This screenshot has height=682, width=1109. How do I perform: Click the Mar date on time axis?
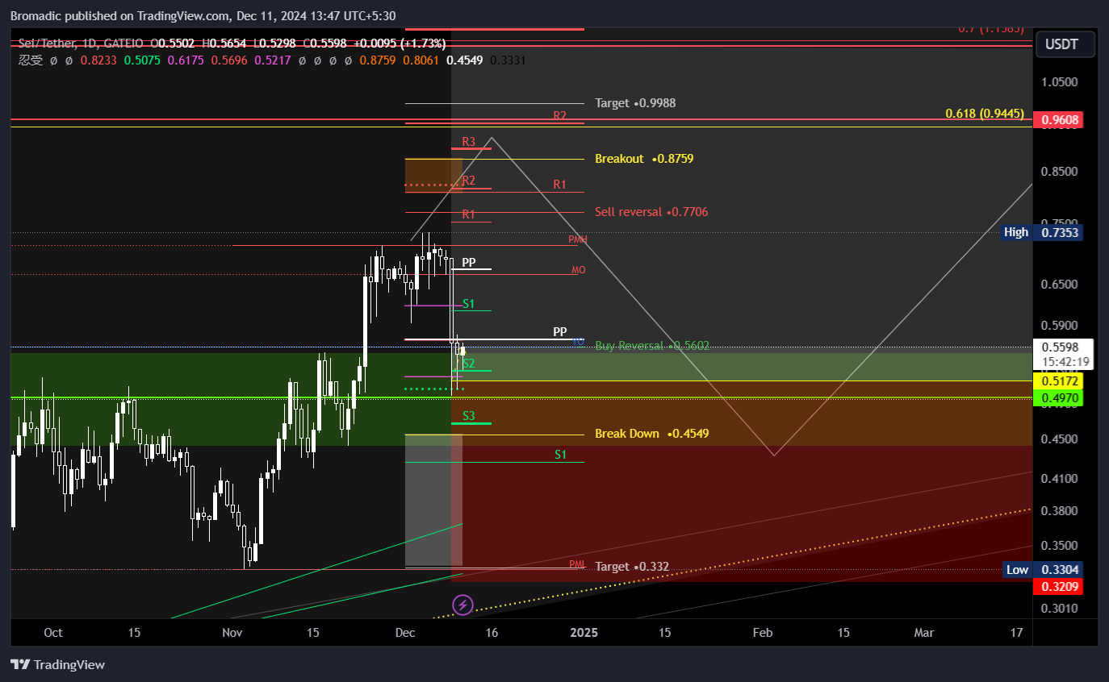(924, 633)
